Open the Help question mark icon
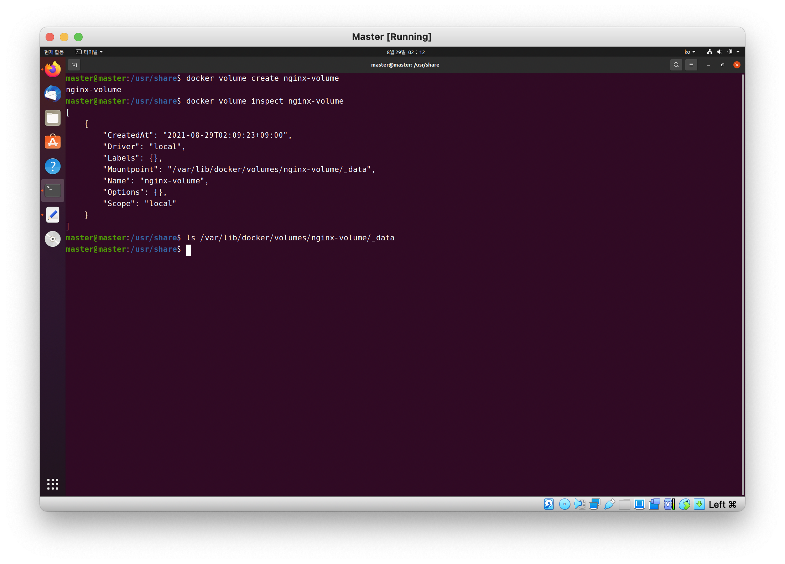This screenshot has height=564, width=785. click(x=53, y=166)
